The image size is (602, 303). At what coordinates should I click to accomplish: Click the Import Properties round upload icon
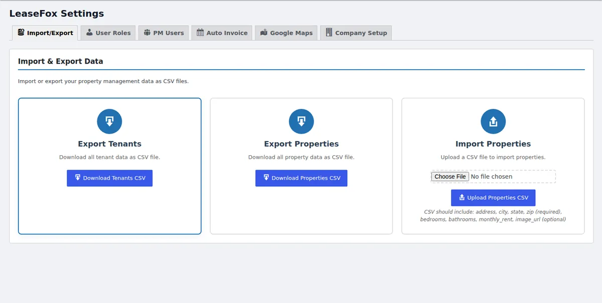pyautogui.click(x=493, y=121)
